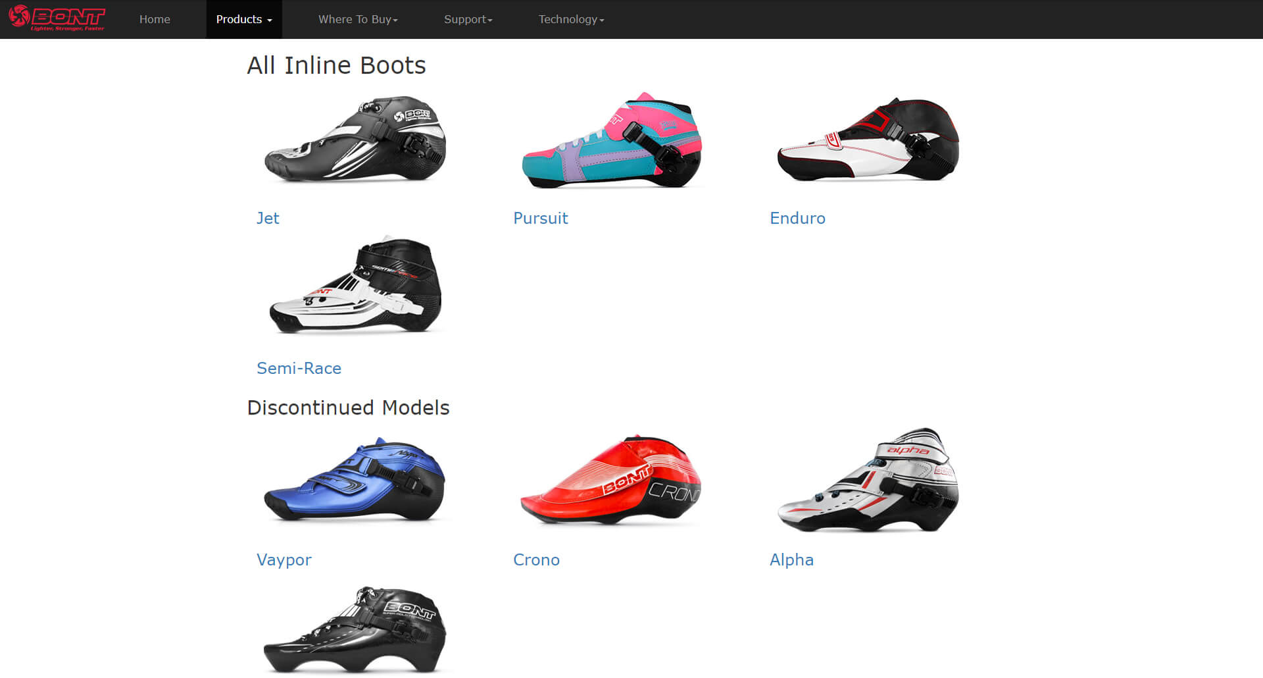Click the black Jet boot image
Image resolution: width=1263 pixels, height=678 pixels.
[x=355, y=140]
